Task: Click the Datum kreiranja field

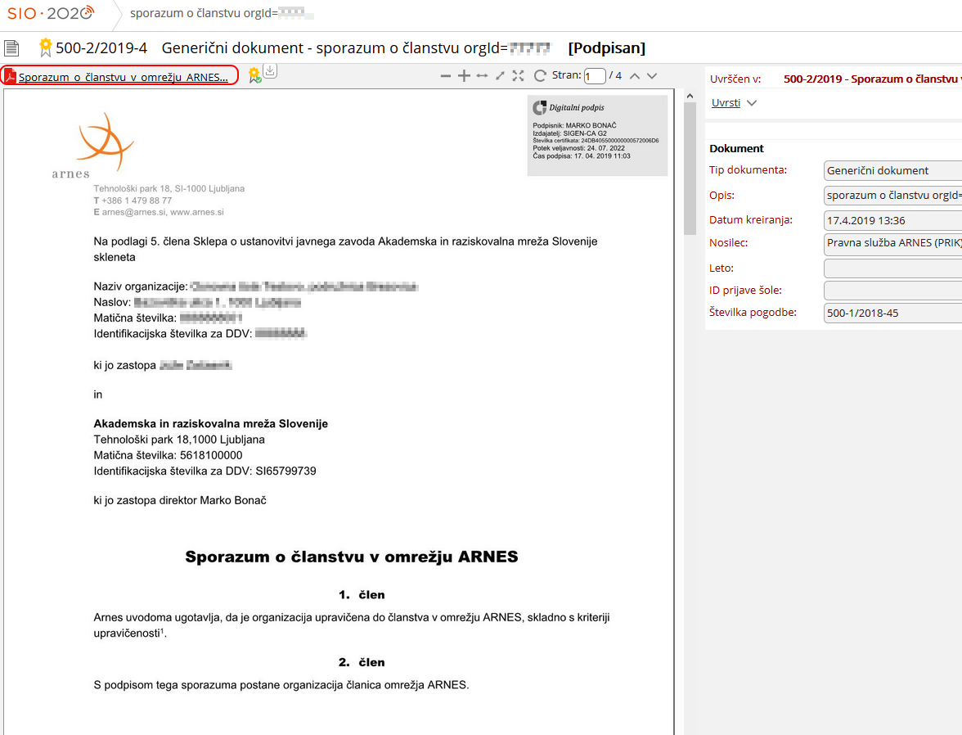Action: point(892,220)
